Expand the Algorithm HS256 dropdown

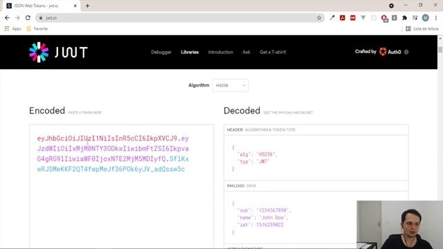[x=230, y=85]
